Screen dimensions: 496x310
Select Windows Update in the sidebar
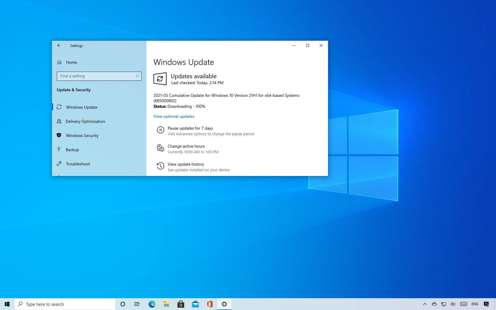(99, 107)
